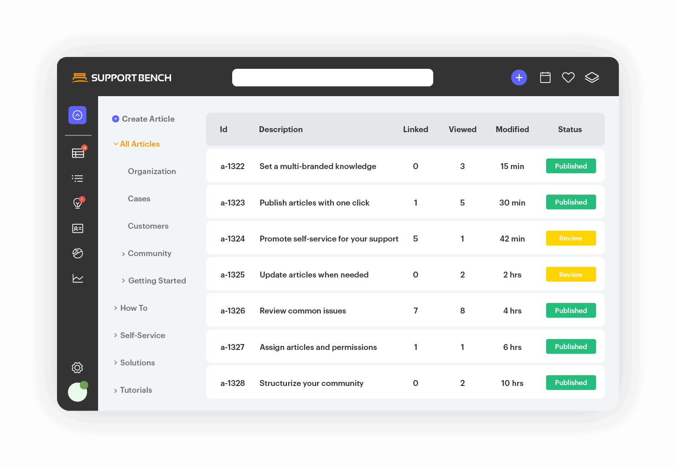Select the Organization category

point(152,171)
